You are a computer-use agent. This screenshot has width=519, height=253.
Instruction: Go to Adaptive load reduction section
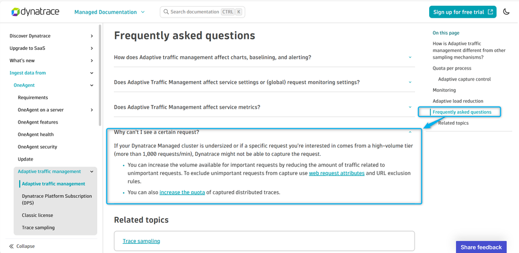coord(458,101)
